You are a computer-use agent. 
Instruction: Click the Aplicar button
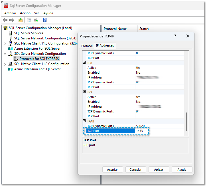159,170
